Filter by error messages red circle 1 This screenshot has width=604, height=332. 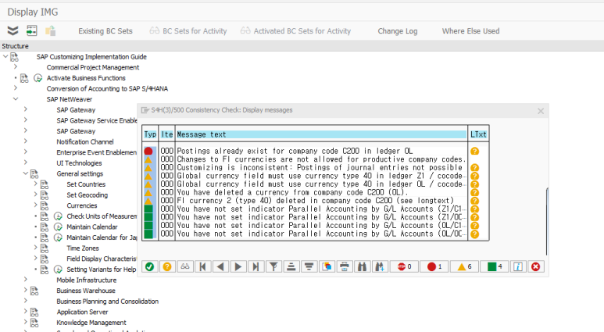(x=434, y=266)
